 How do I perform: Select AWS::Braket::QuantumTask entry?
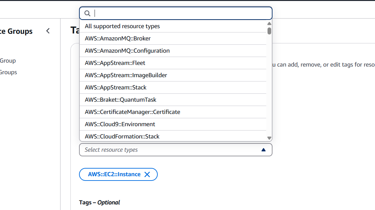click(173, 100)
